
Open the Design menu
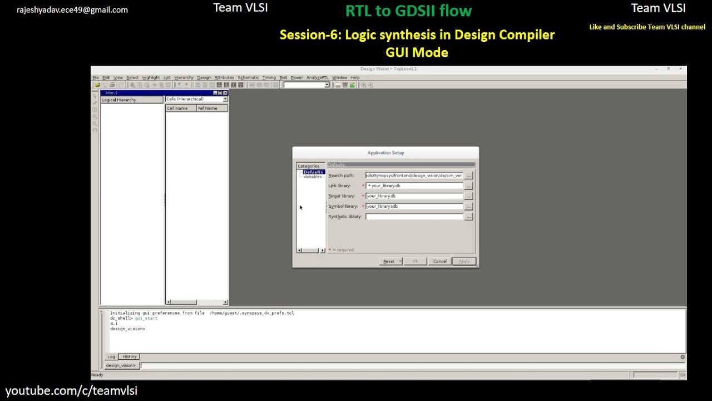pyautogui.click(x=204, y=77)
